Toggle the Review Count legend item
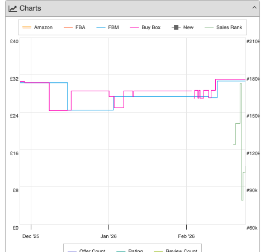The image size is (265, 252). pyautogui.click(x=176, y=250)
